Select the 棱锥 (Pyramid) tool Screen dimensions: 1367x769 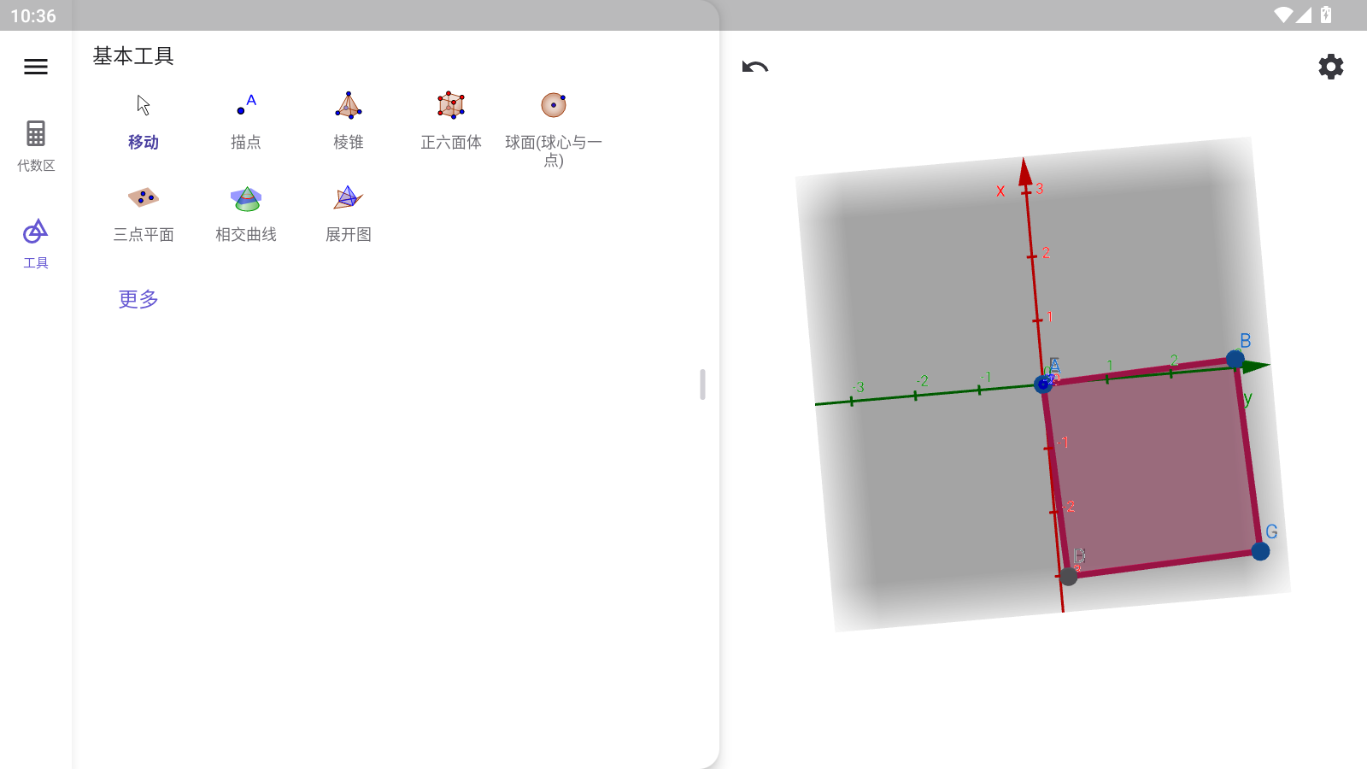349,121
